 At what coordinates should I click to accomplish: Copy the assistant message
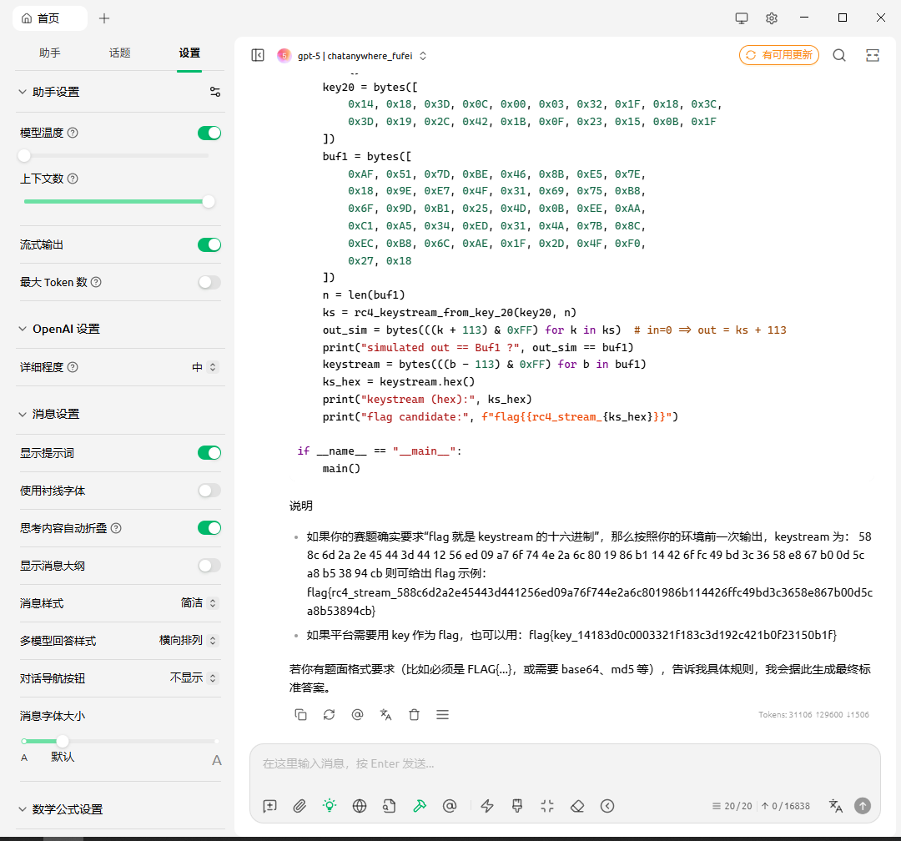tap(300, 714)
